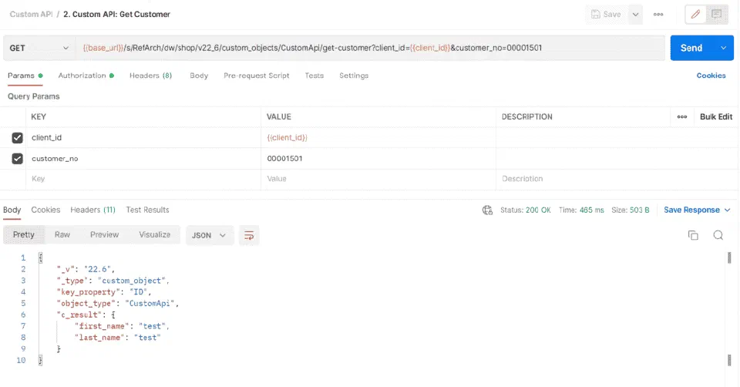Viewport: 740px width, 387px height.
Task: Open the GET method dropdown
Action: (39, 48)
